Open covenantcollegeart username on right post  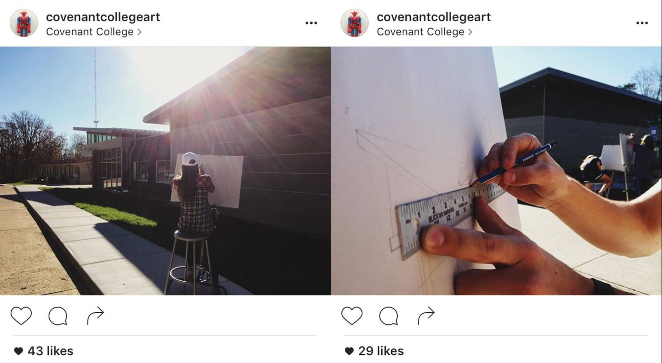click(434, 17)
